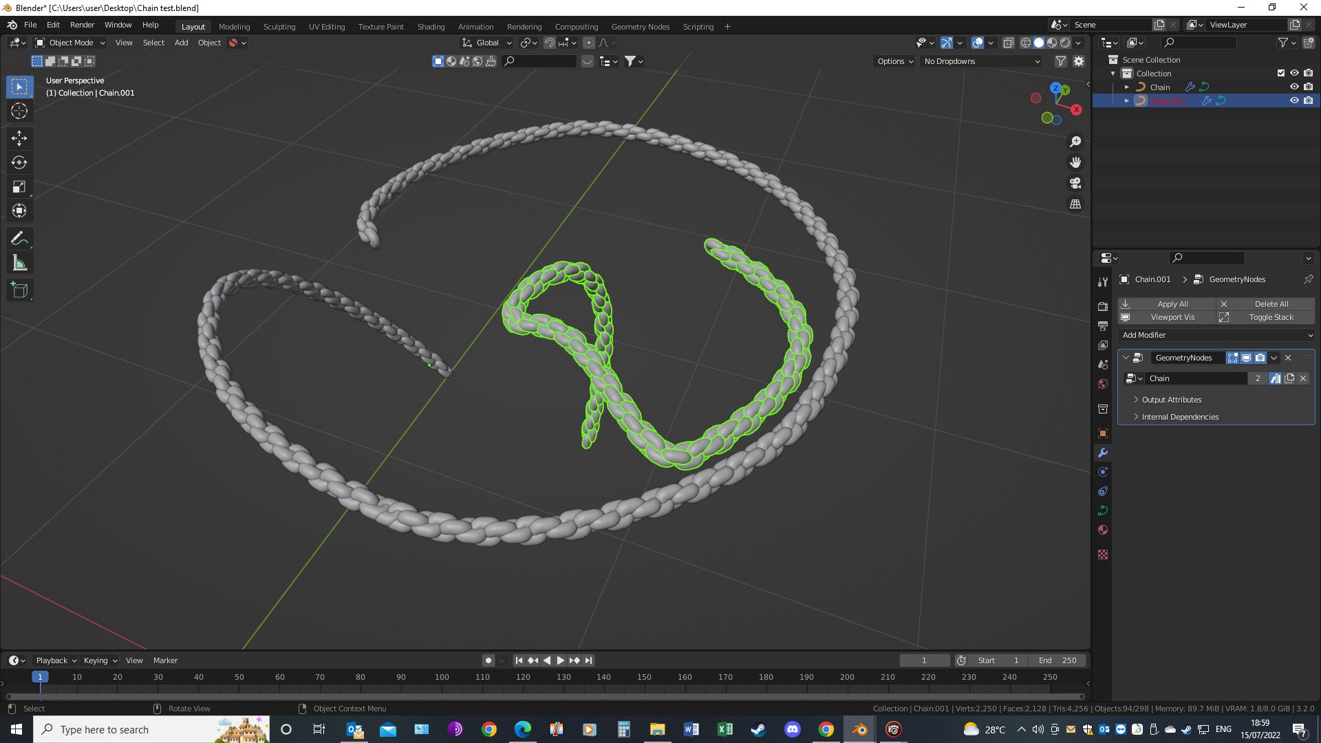Duplicate the Chain node group datablock
The width and height of the screenshot is (1321, 743).
point(1289,378)
